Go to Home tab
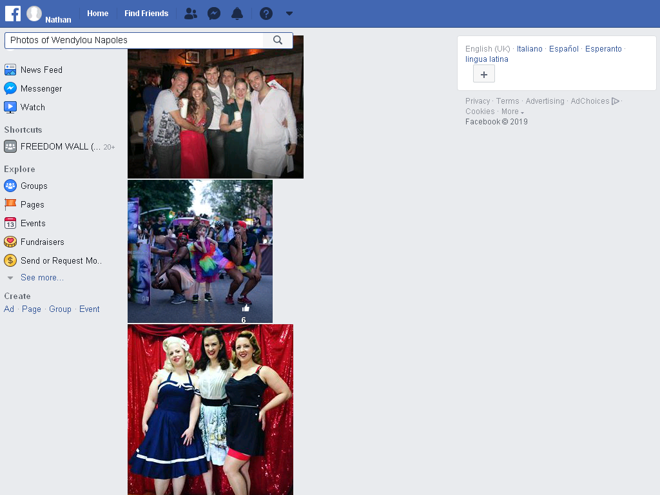 click(98, 14)
